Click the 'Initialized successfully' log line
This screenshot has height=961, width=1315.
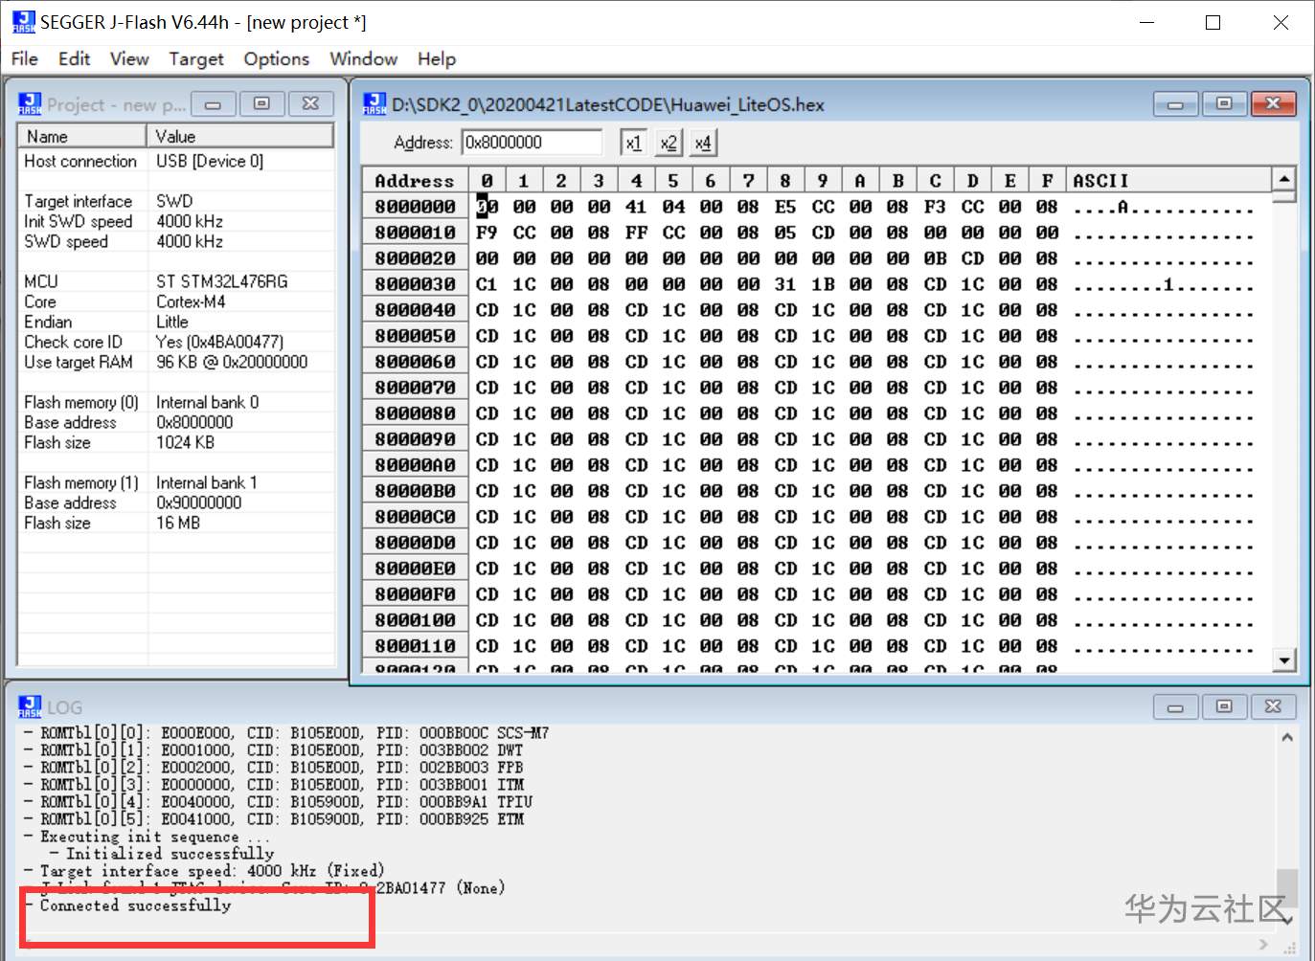pos(162,854)
